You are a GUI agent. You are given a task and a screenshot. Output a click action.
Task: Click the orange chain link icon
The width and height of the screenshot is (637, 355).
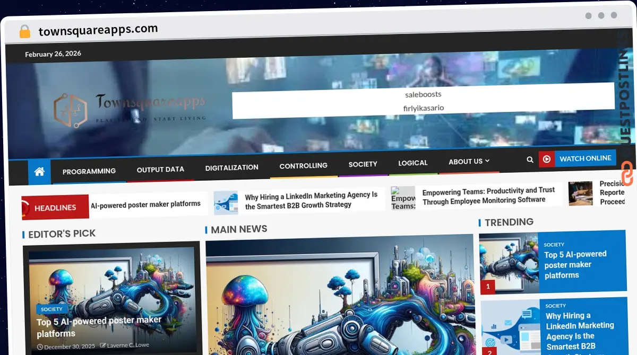tap(627, 174)
